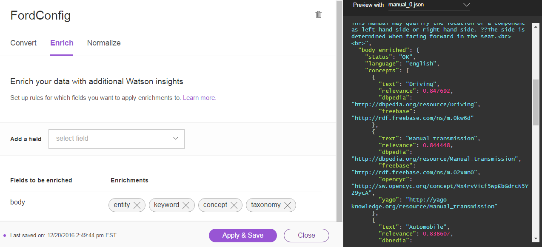Image resolution: width=542 pixels, height=247 pixels.
Task: Click the FordConfig configuration title
Action: coord(40,16)
